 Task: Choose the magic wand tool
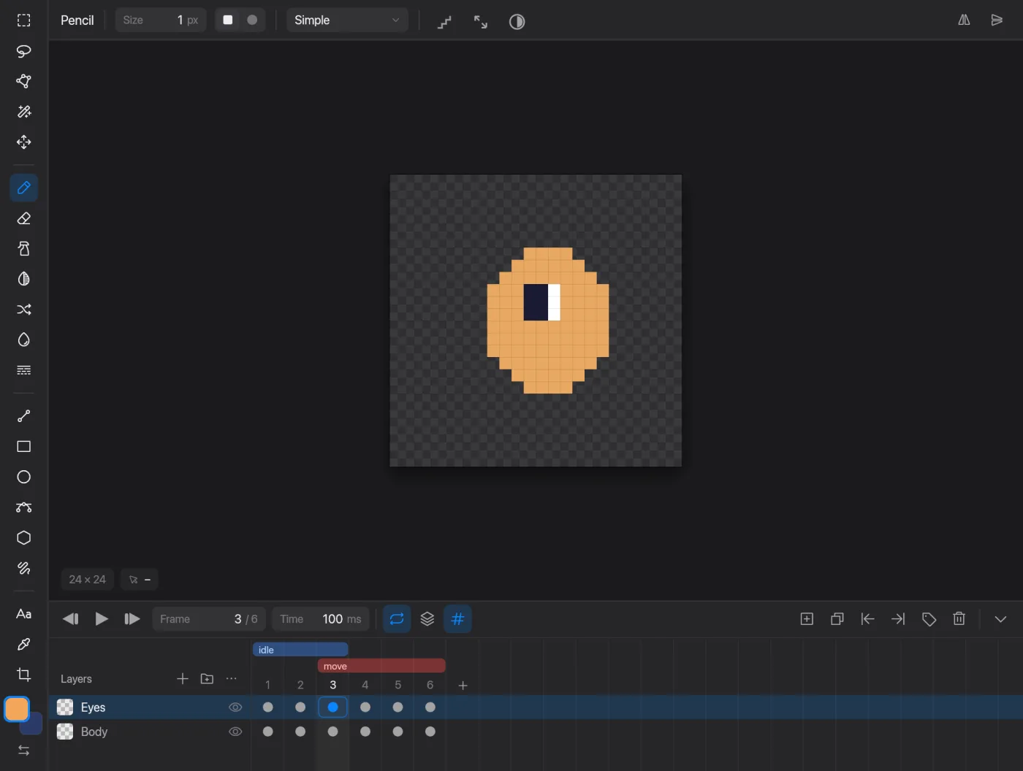(23, 112)
